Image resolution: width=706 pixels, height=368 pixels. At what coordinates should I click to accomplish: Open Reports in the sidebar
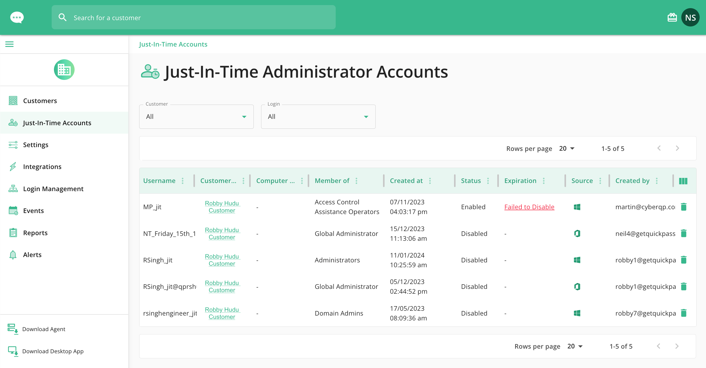64,233
